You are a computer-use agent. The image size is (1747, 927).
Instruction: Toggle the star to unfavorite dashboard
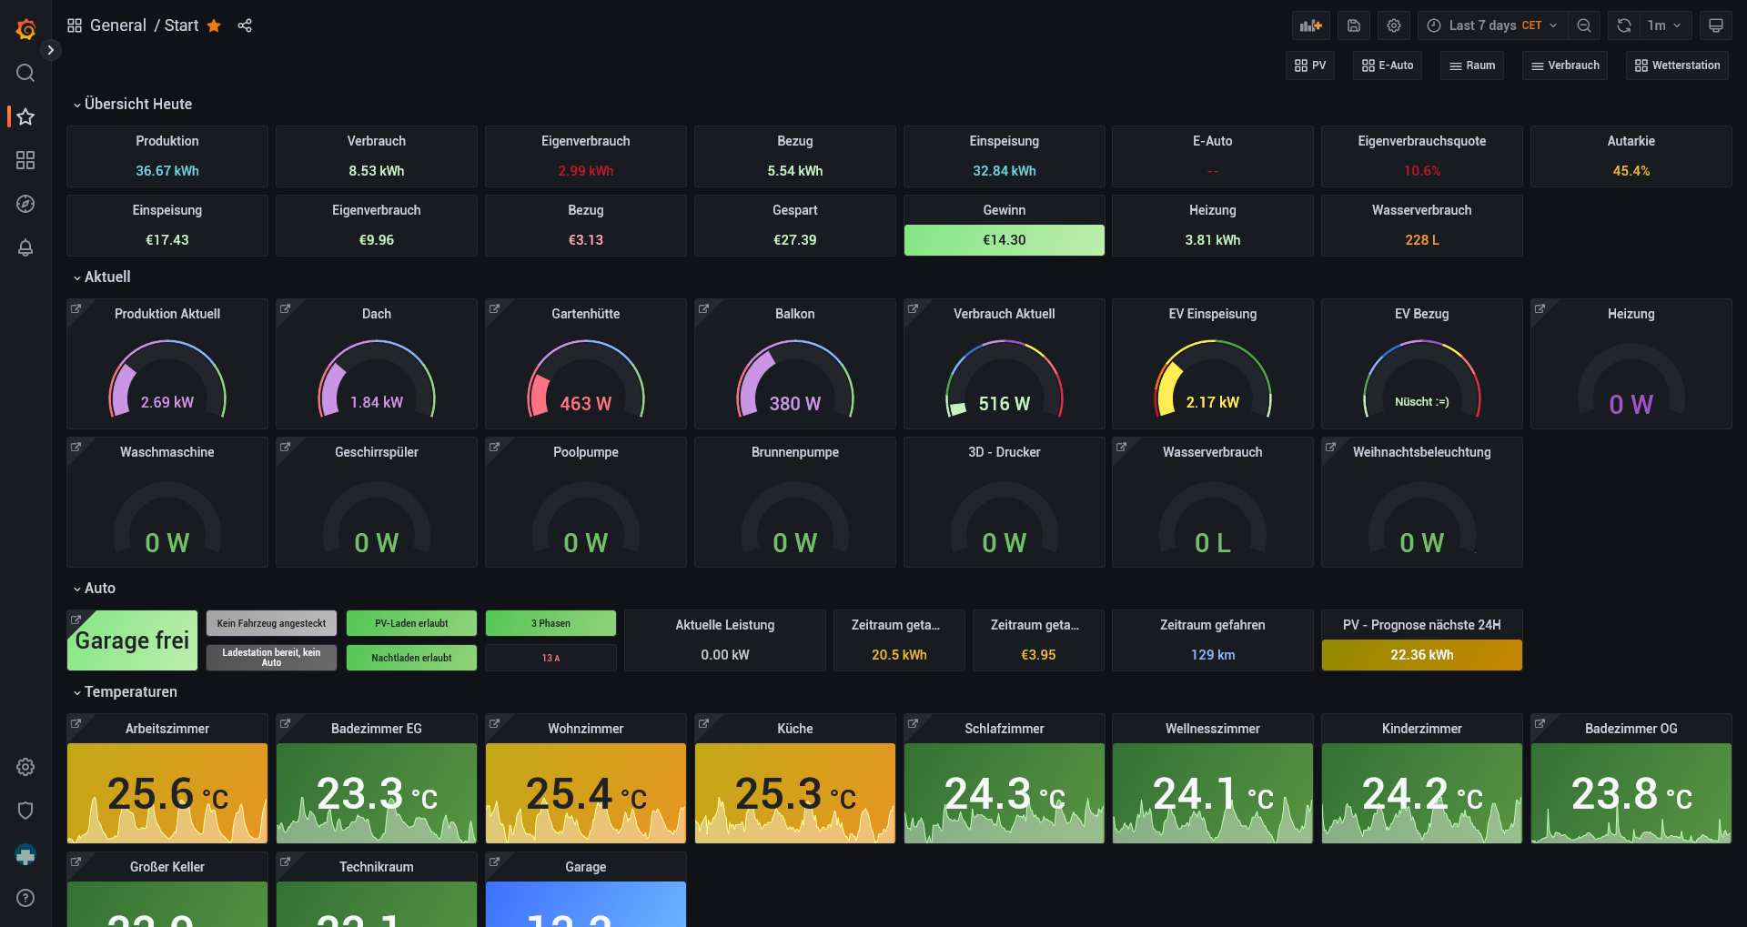[214, 25]
